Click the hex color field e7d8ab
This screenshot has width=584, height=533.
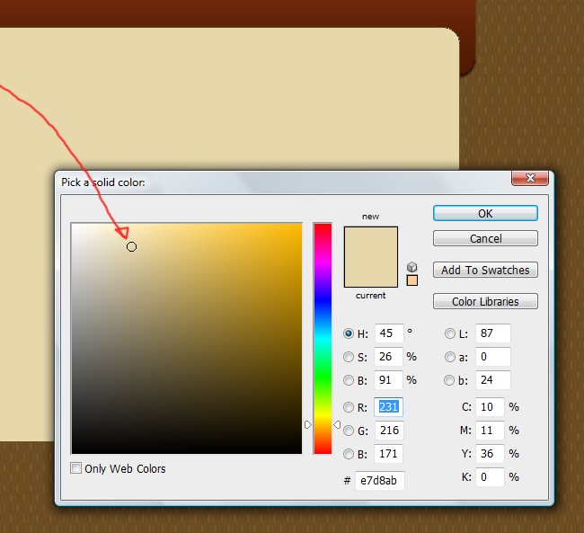pyautogui.click(x=380, y=481)
